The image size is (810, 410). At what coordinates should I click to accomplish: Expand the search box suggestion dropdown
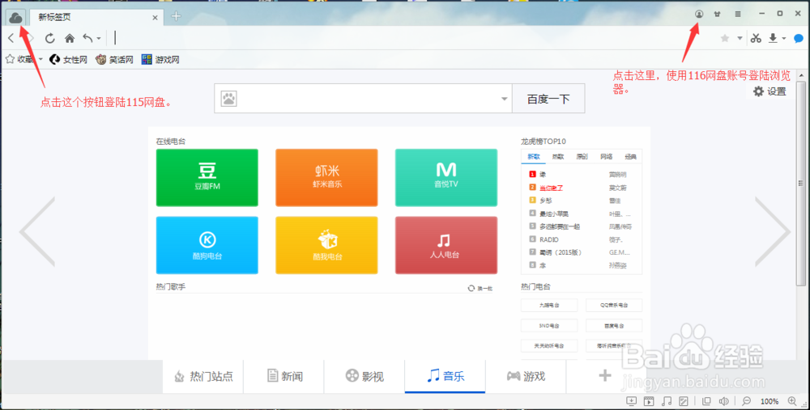pyautogui.click(x=504, y=99)
